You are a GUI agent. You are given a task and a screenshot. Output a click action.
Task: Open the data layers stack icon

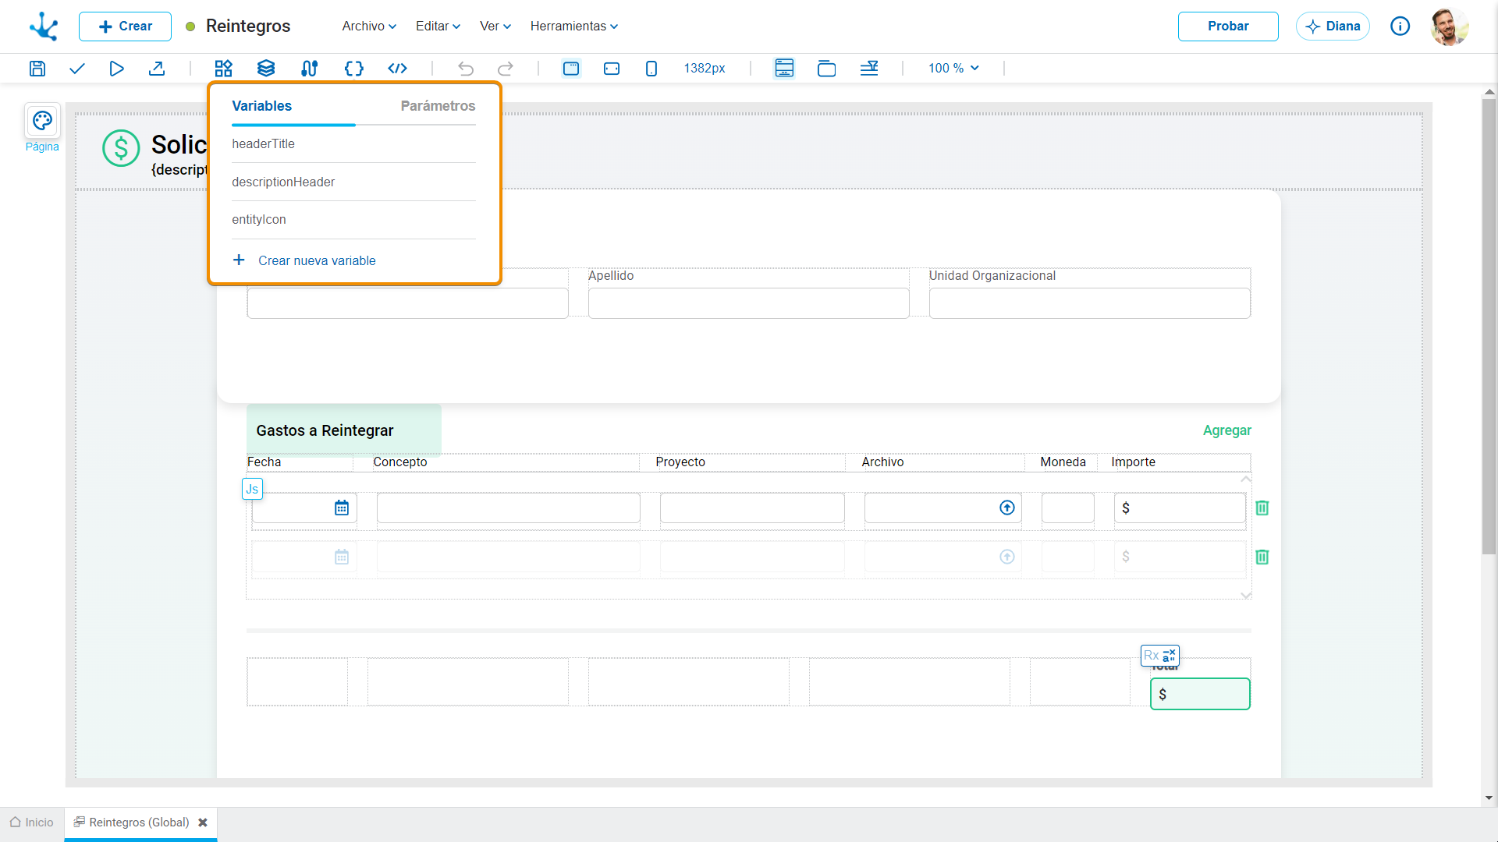tap(266, 69)
